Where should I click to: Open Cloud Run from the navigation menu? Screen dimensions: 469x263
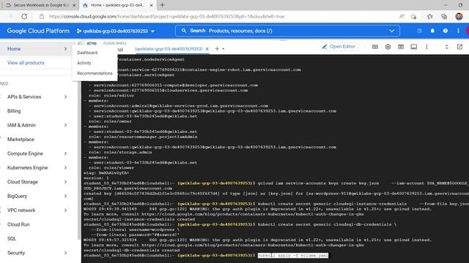coord(18,224)
